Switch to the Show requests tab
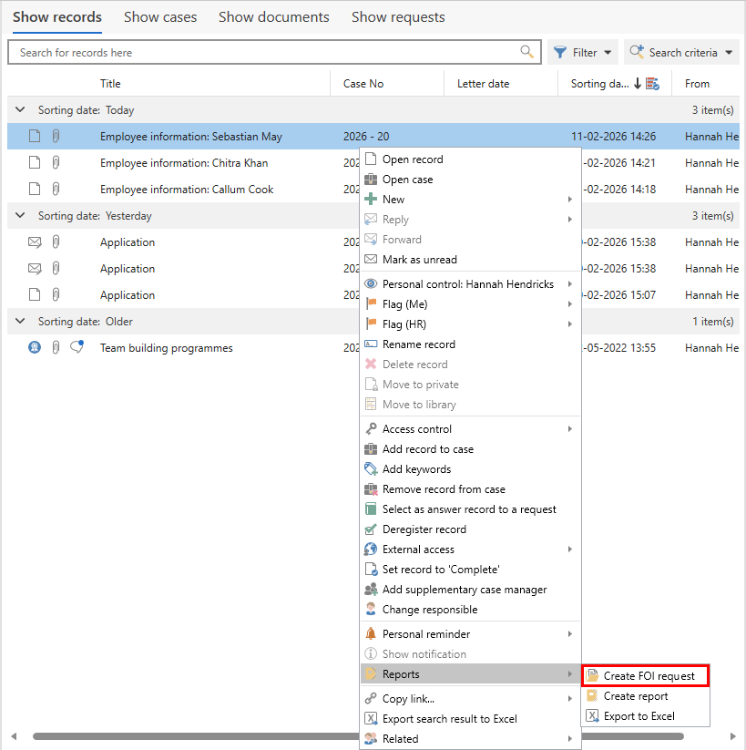The width and height of the screenshot is (746, 750). click(398, 17)
